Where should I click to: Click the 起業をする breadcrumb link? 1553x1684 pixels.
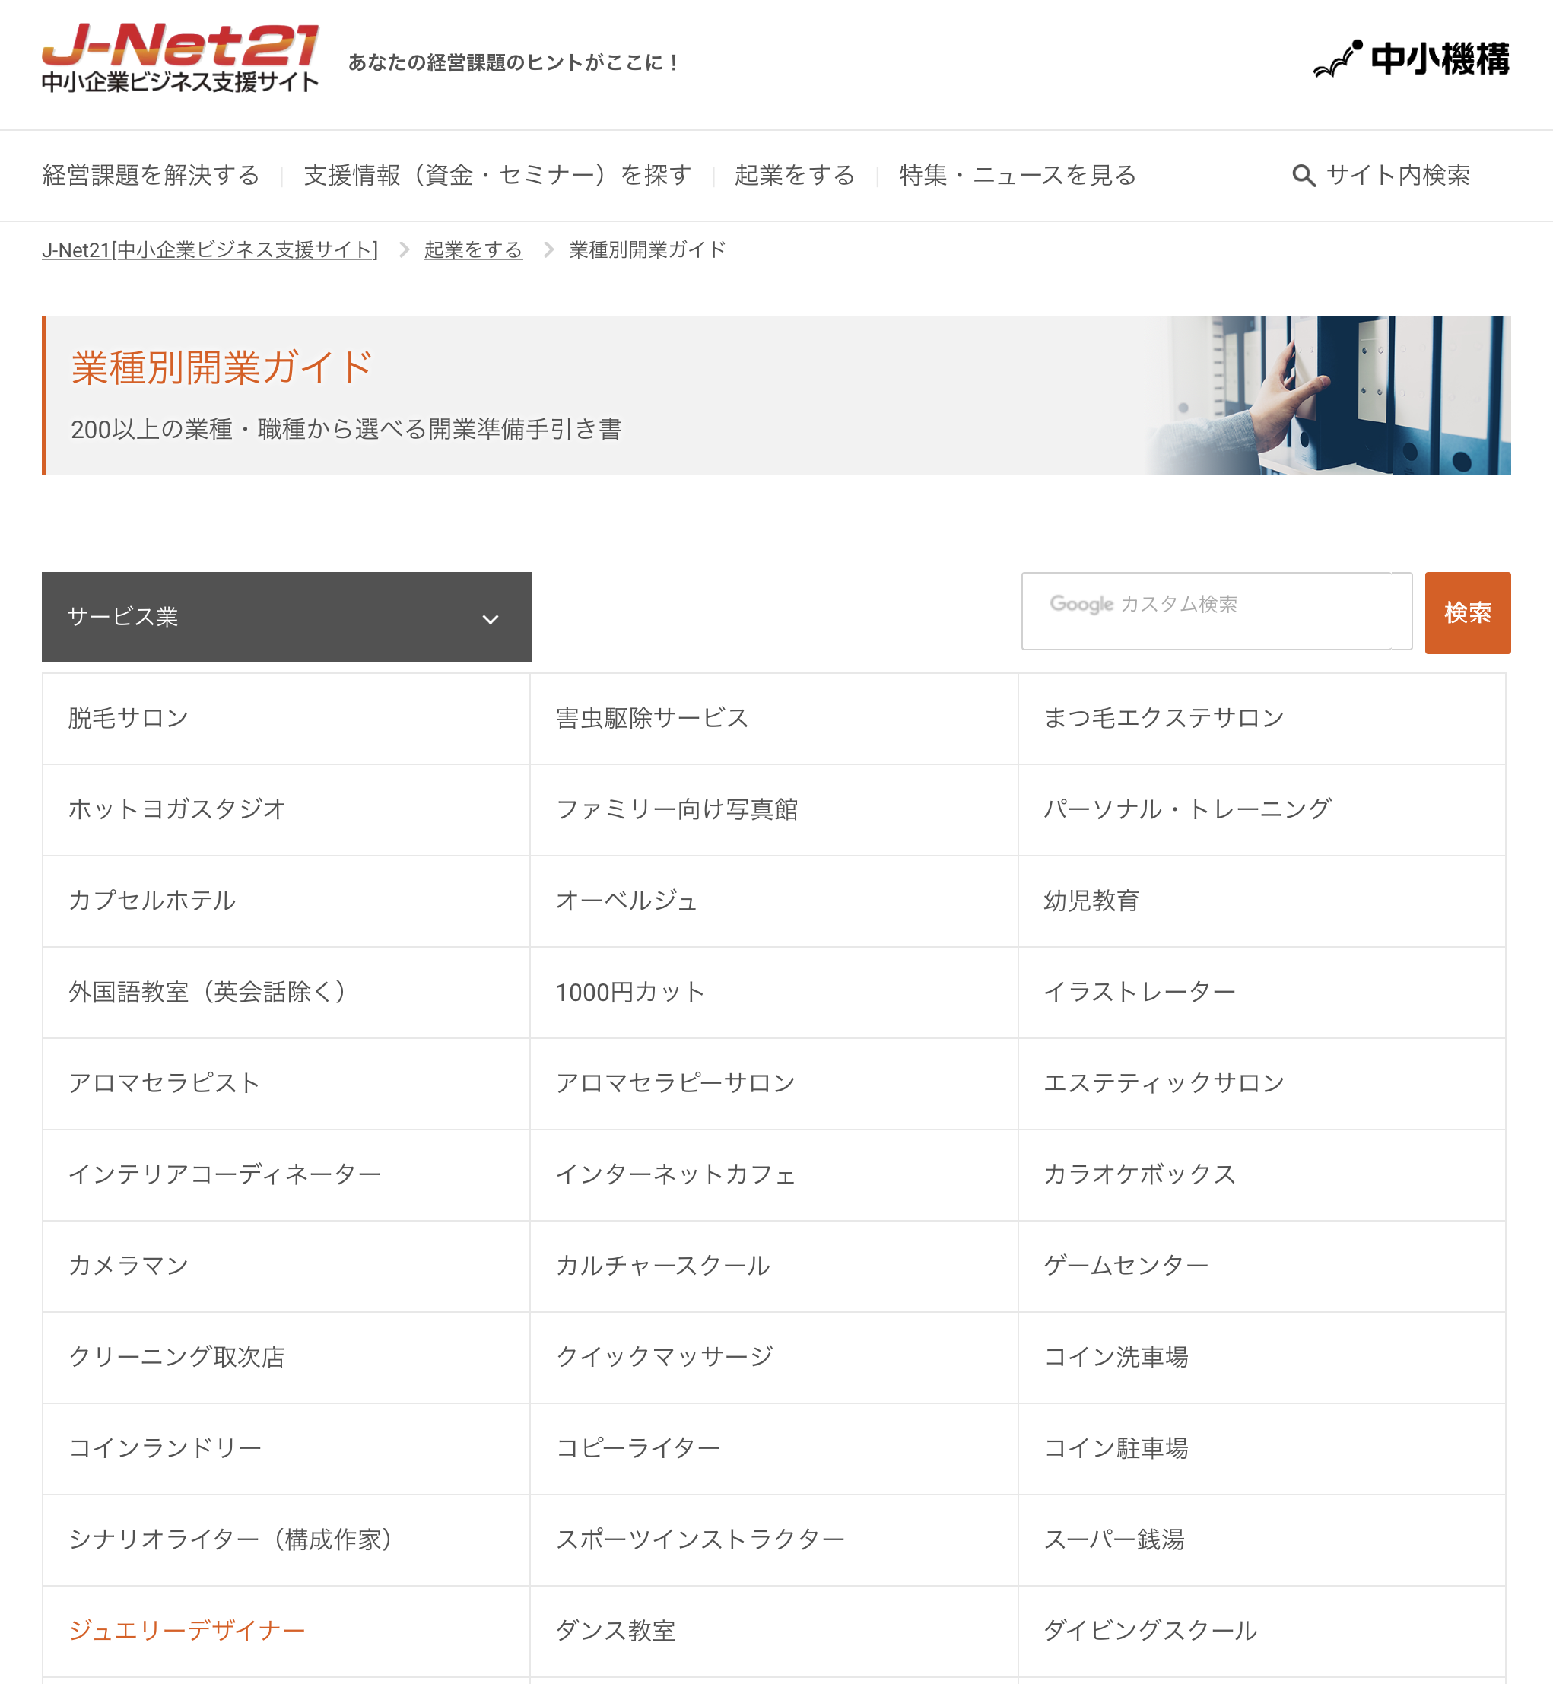pyautogui.click(x=473, y=249)
